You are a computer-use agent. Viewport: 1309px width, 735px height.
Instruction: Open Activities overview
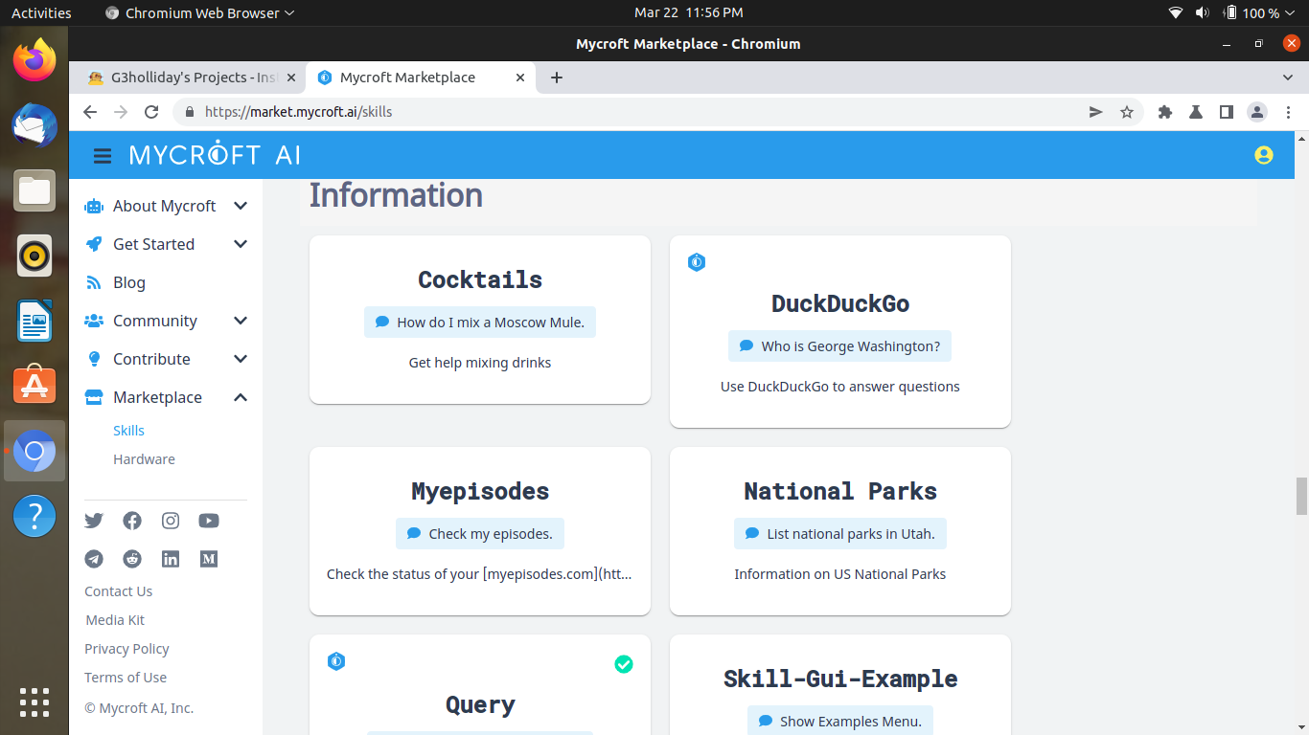tap(41, 13)
